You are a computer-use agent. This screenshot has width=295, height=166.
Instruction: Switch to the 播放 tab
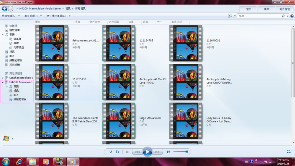(x=248, y=9)
